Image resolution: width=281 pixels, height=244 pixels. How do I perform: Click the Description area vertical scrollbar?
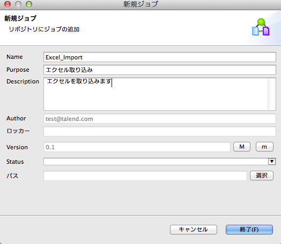point(272,94)
